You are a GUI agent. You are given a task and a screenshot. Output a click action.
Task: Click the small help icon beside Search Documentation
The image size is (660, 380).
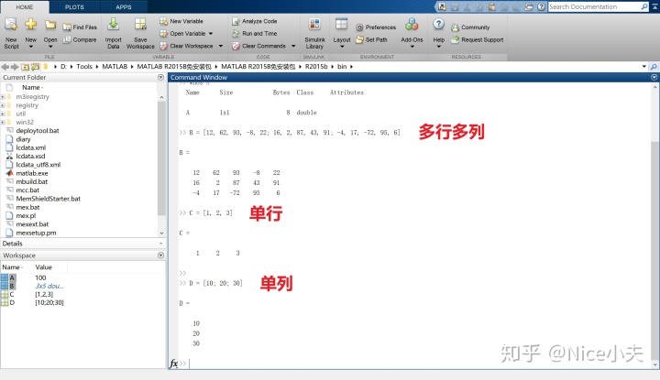coord(542,6)
